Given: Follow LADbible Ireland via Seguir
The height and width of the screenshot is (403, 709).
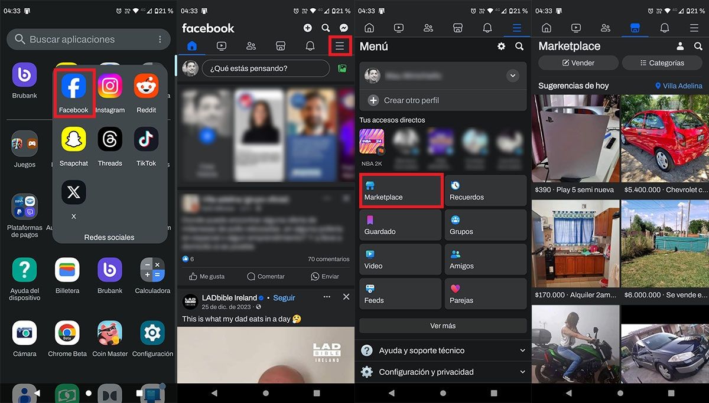Looking at the screenshot, I should tap(284, 297).
